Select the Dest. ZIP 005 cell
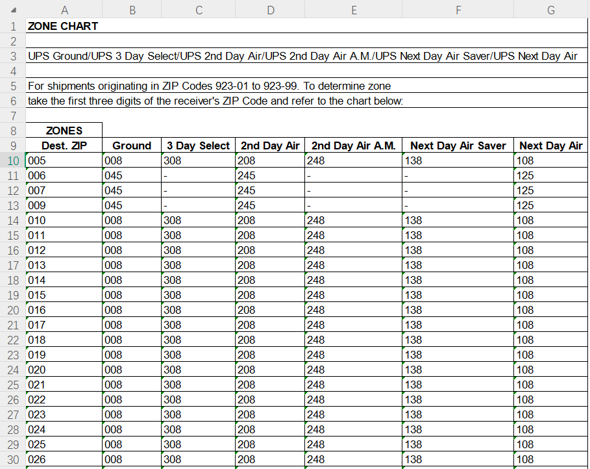The height and width of the screenshot is (469, 590). (64, 160)
